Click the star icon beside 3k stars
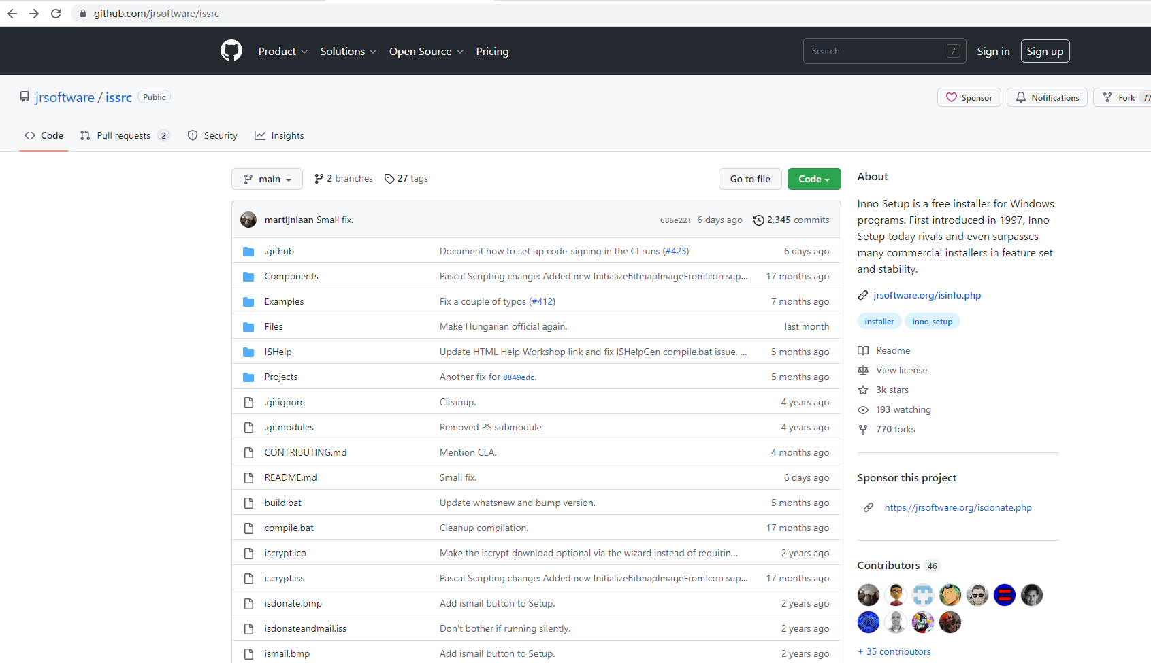 (863, 390)
